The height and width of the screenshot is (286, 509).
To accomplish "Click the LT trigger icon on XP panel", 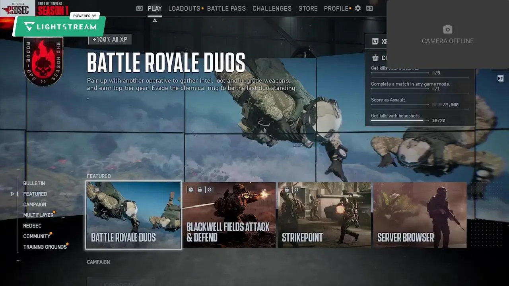I will pyautogui.click(x=375, y=41).
